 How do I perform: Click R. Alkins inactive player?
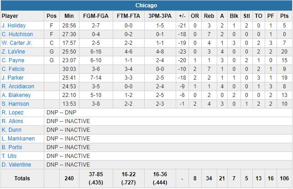pyautogui.click(x=12, y=121)
